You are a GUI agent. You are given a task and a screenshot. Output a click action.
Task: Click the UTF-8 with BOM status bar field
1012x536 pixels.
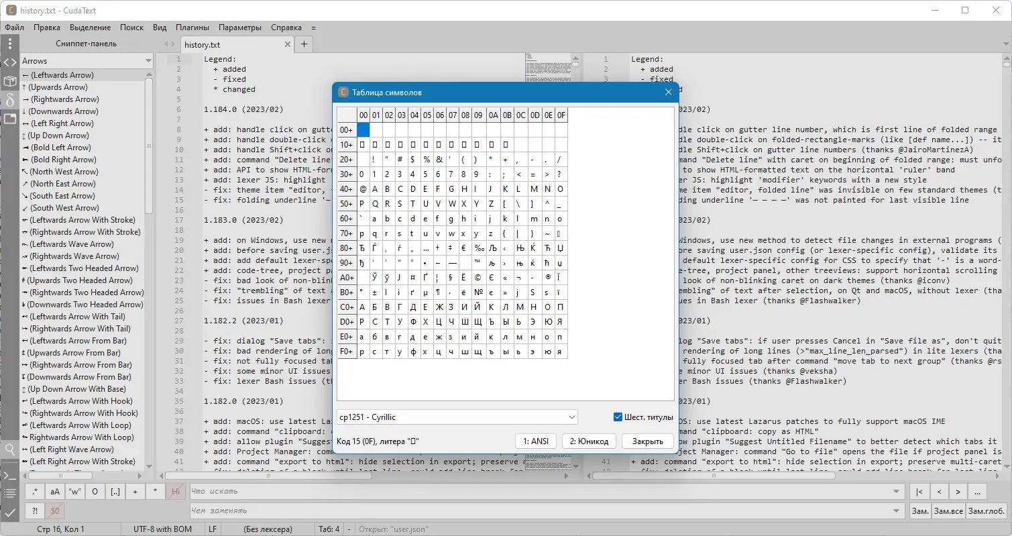(x=162, y=529)
